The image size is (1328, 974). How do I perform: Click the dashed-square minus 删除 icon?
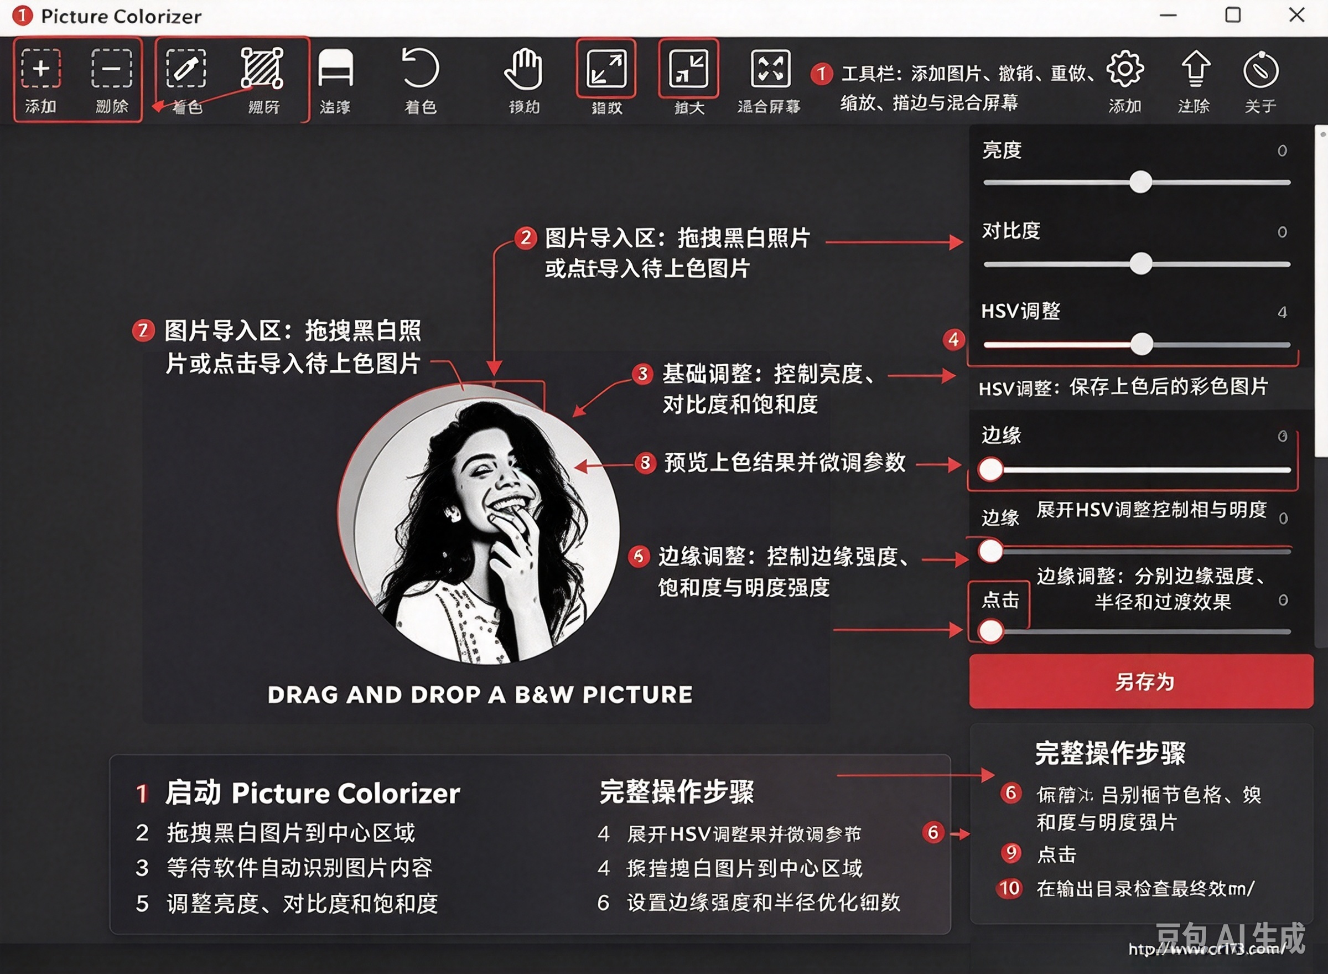pyautogui.click(x=111, y=69)
